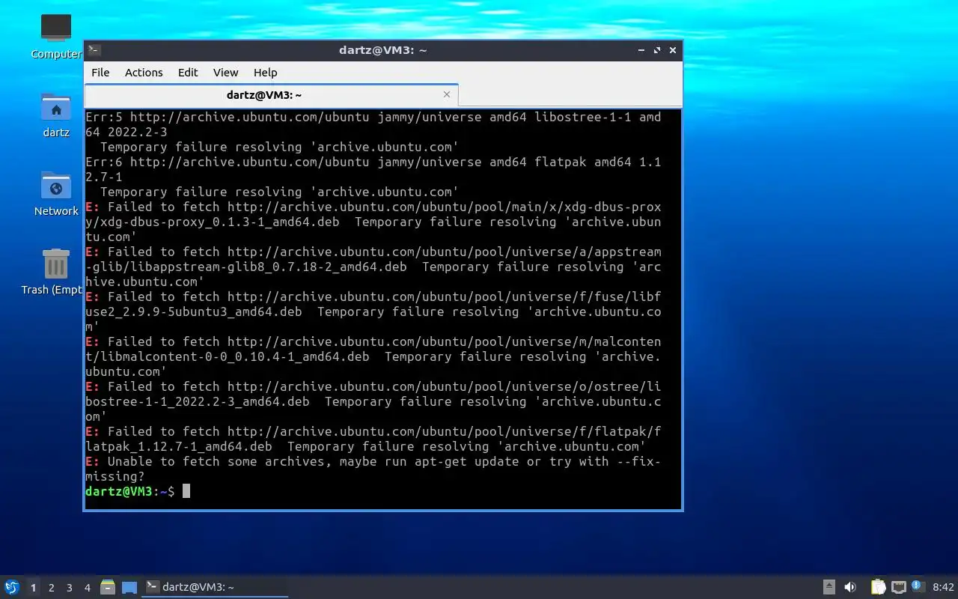Open the update notifier tray icon
This screenshot has width=958, height=599.
918,586
